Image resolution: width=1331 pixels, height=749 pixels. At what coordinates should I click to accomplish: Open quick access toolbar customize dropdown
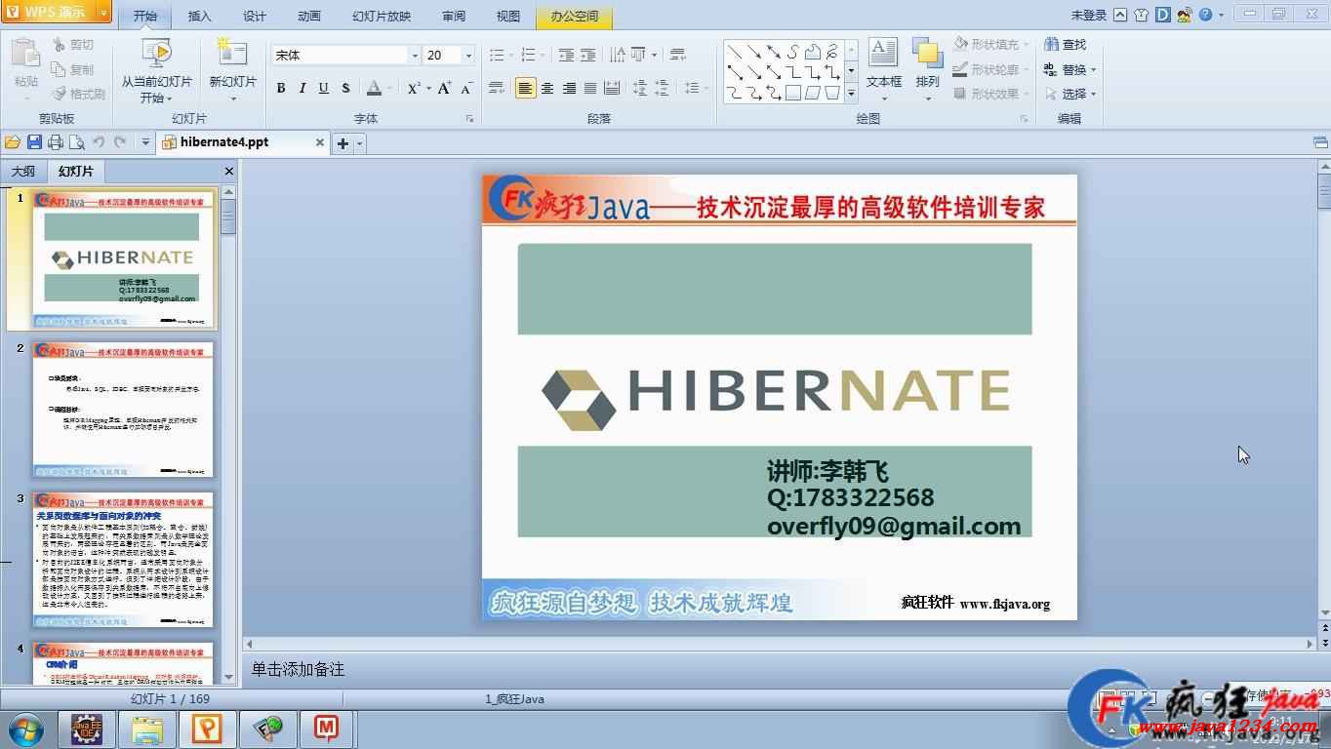(x=145, y=142)
